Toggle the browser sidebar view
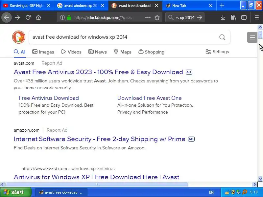The width and height of the screenshot is (263, 197). 244,17
